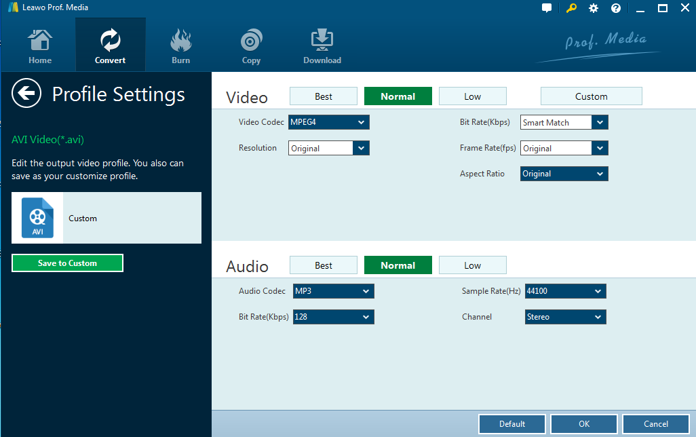Screen dimensions: 696x437
Task: Select the Custom AVI profile thumbnail
Action: pyautogui.click(x=37, y=218)
